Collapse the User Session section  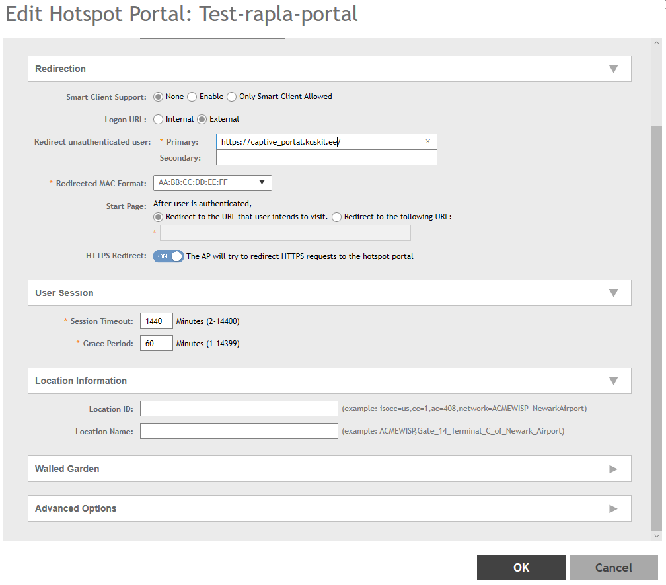612,293
